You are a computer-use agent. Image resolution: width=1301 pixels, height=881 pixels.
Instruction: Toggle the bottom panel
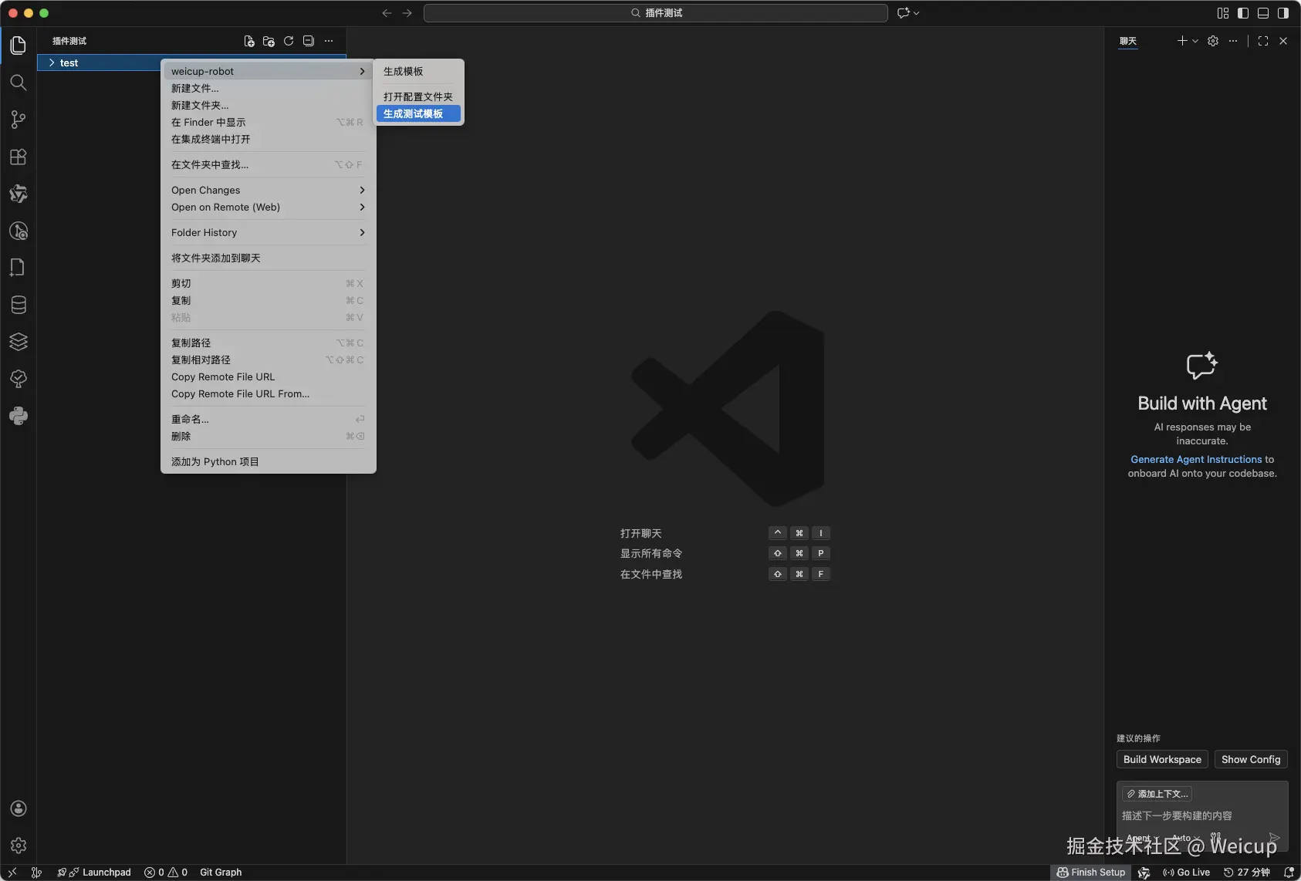[x=1263, y=13]
